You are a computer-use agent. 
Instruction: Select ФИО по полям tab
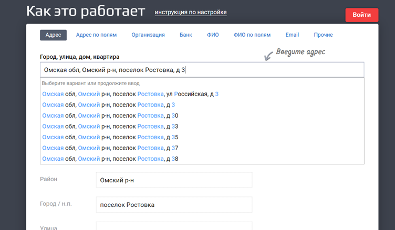coord(252,35)
